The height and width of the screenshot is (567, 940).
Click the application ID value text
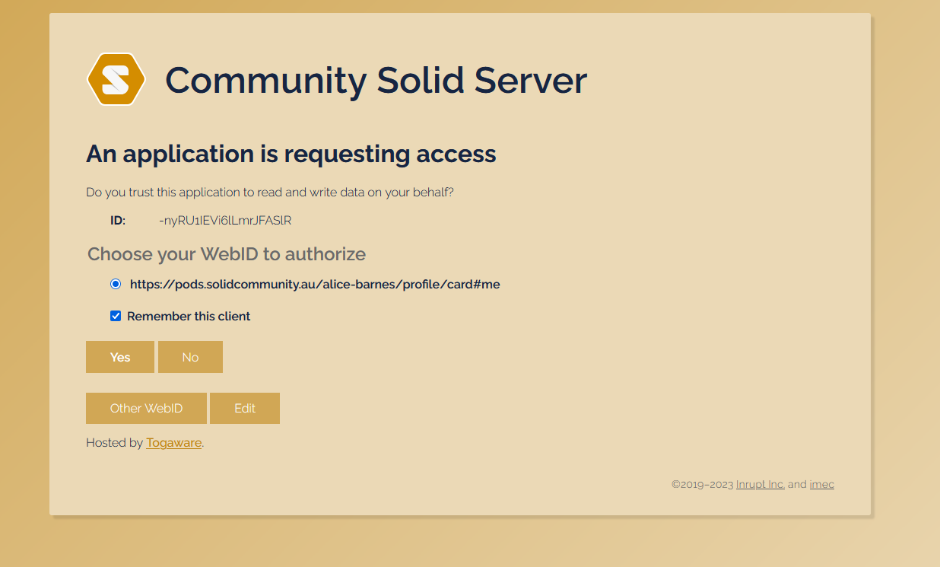227,220
